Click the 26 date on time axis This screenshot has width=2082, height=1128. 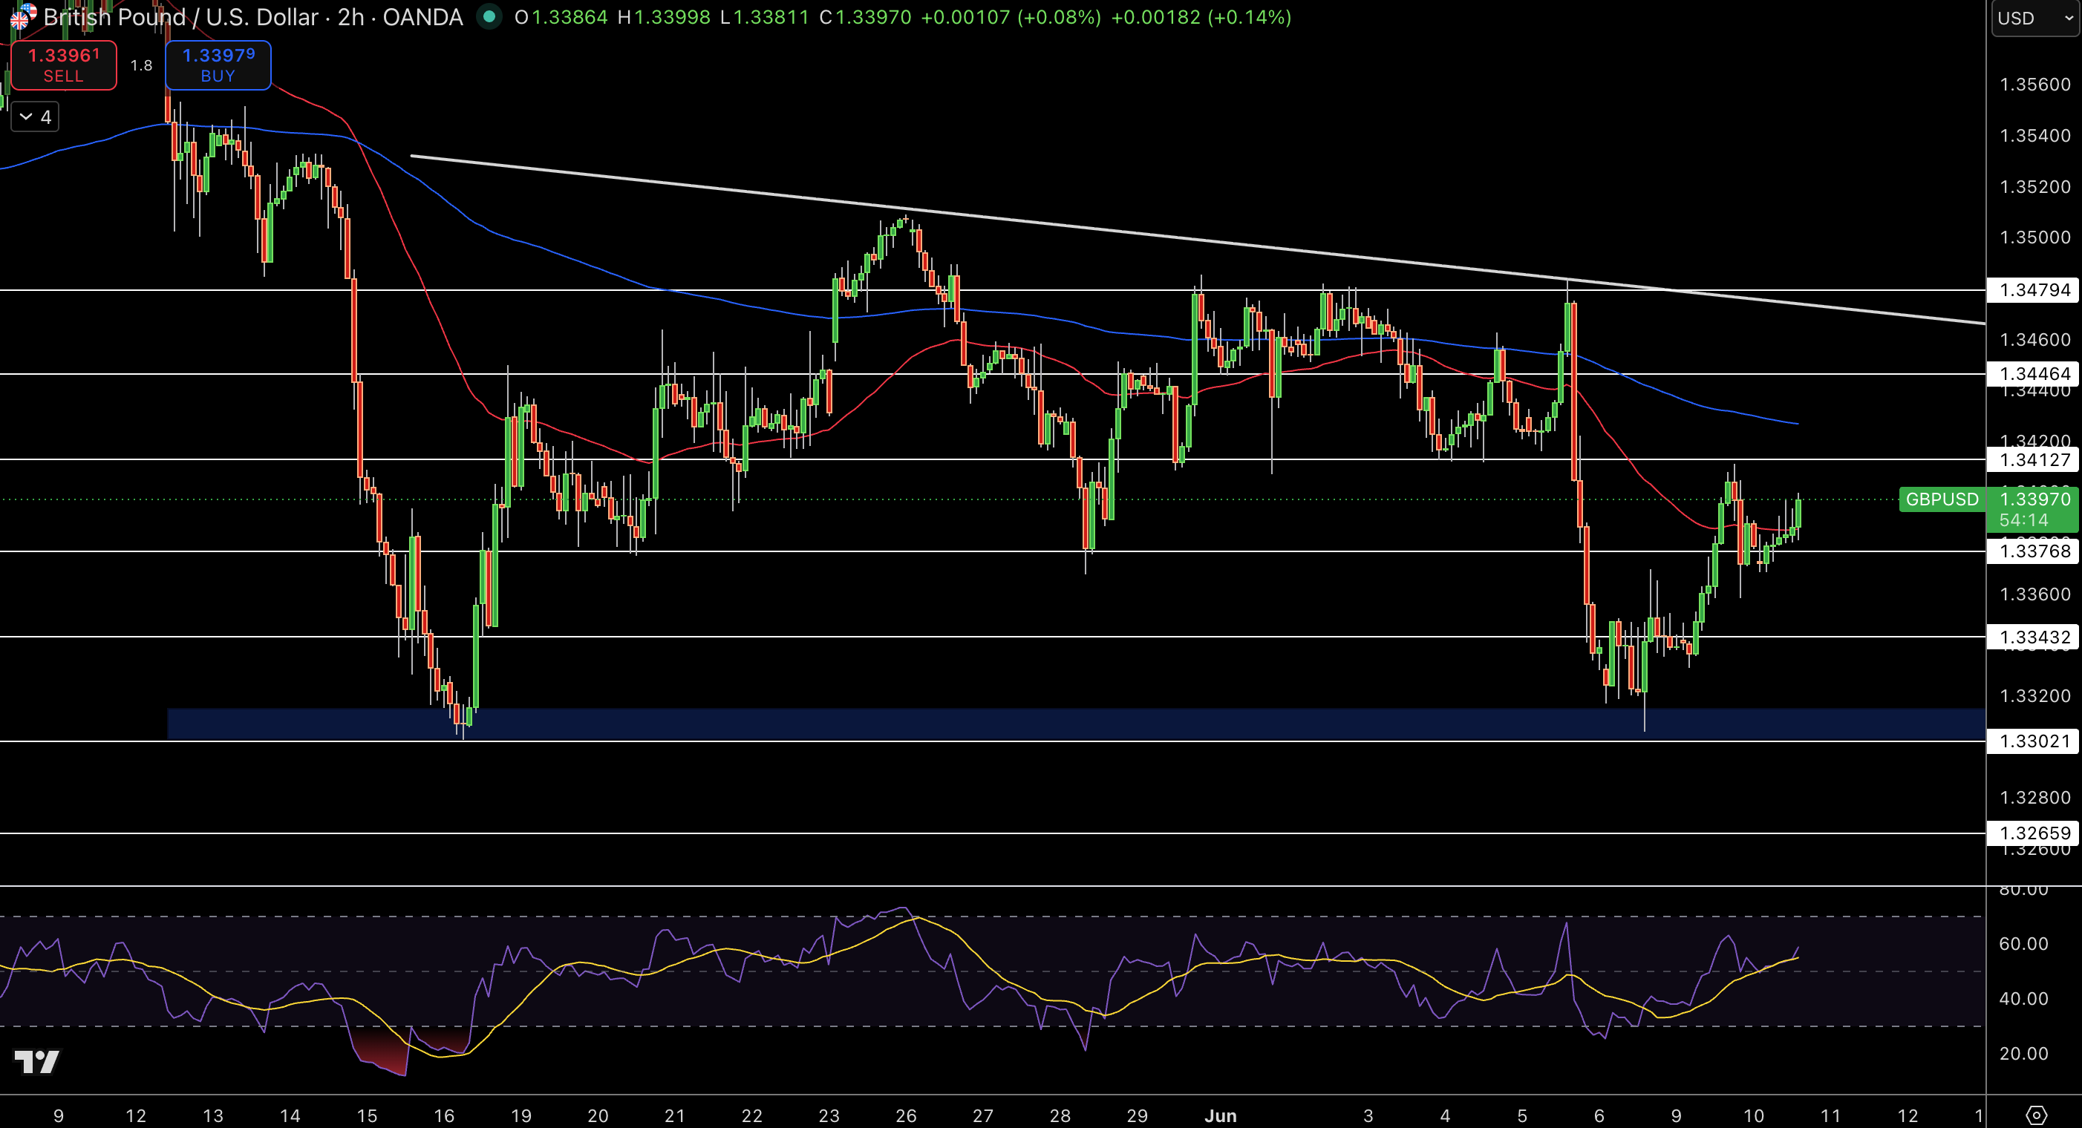point(906,1116)
